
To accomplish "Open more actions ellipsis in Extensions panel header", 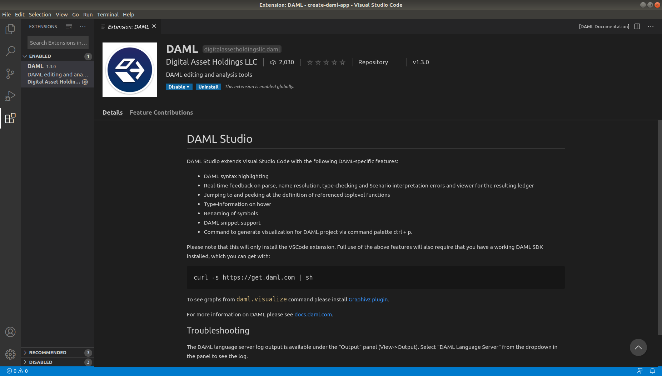I will pos(83,26).
